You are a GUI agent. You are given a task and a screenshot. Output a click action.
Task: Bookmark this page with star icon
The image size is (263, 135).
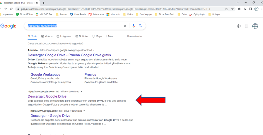coord(232,9)
